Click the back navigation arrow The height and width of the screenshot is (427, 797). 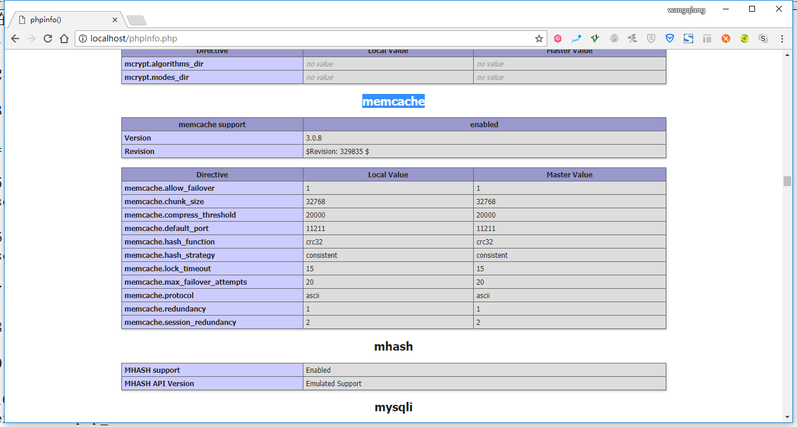15,38
